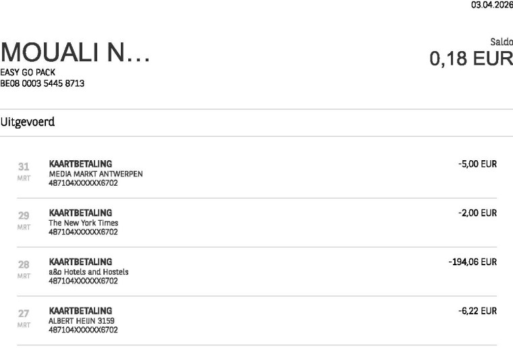Click the 28 MRT date marker

[24, 269]
